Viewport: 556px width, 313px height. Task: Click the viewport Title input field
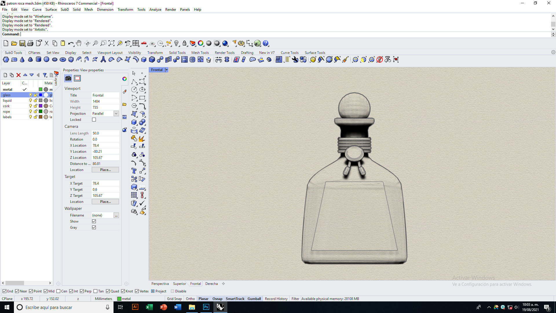[x=105, y=95]
